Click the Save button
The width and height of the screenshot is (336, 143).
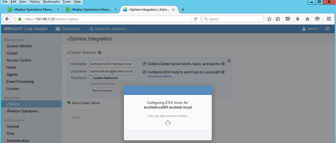coord(77,117)
